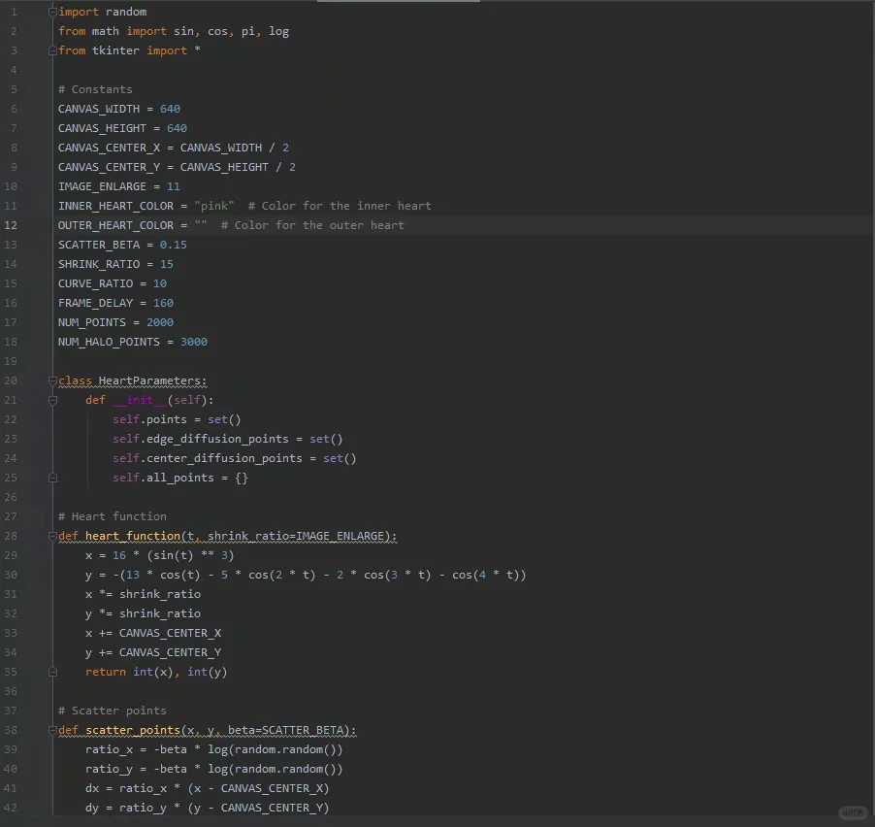Click 'sin, cos, pi, log' import list
Image resolution: width=875 pixels, height=827 pixels.
click(231, 31)
